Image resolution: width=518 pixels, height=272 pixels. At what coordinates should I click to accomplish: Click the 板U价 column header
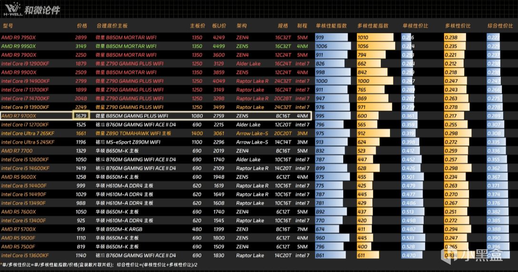point(219,26)
